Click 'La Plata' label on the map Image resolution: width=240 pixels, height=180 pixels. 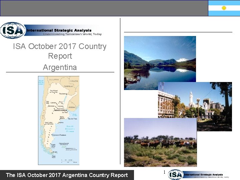coord(65,112)
